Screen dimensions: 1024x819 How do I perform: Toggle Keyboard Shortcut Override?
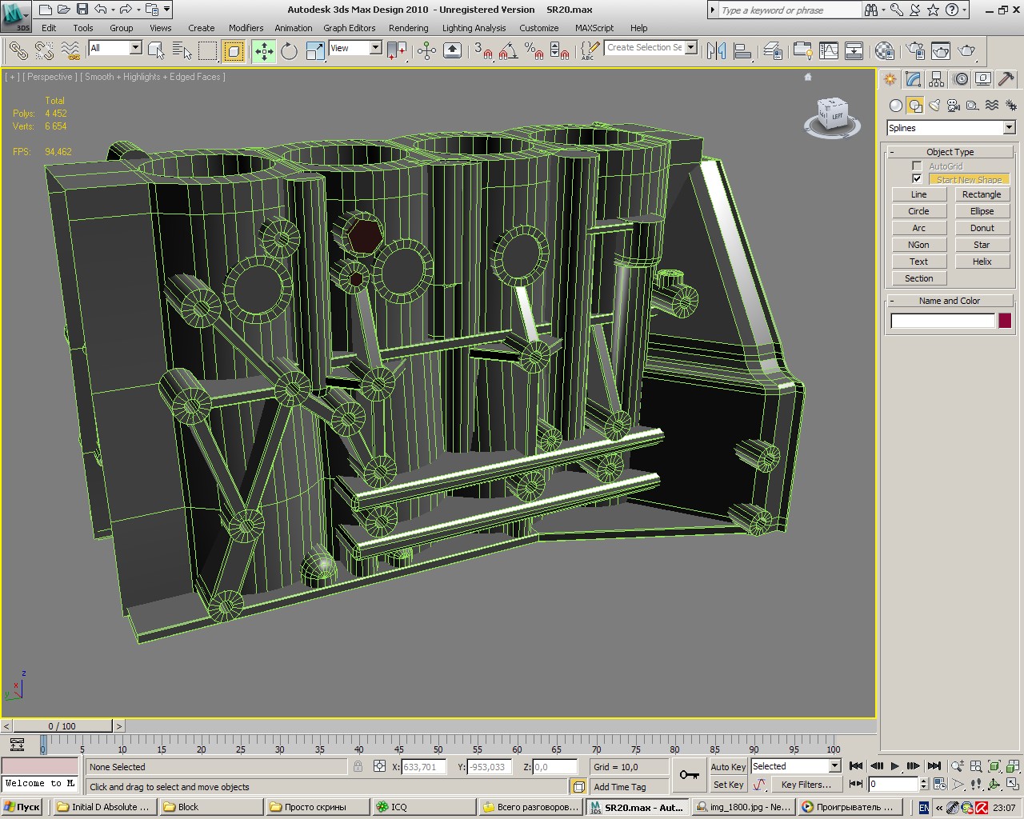pyautogui.click(x=452, y=51)
